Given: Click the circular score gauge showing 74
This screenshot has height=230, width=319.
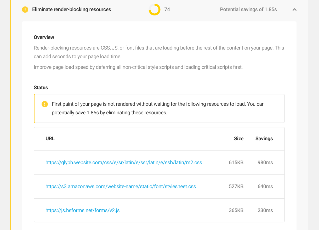Looking at the screenshot, I should pyautogui.click(x=154, y=9).
